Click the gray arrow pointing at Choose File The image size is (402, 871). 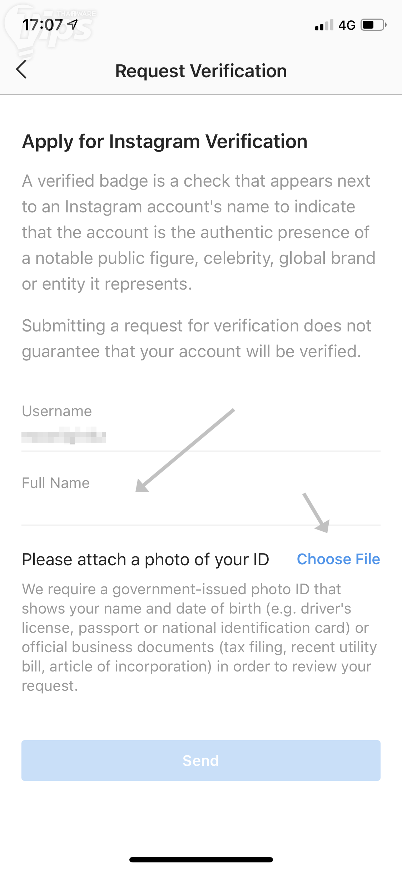tap(316, 513)
